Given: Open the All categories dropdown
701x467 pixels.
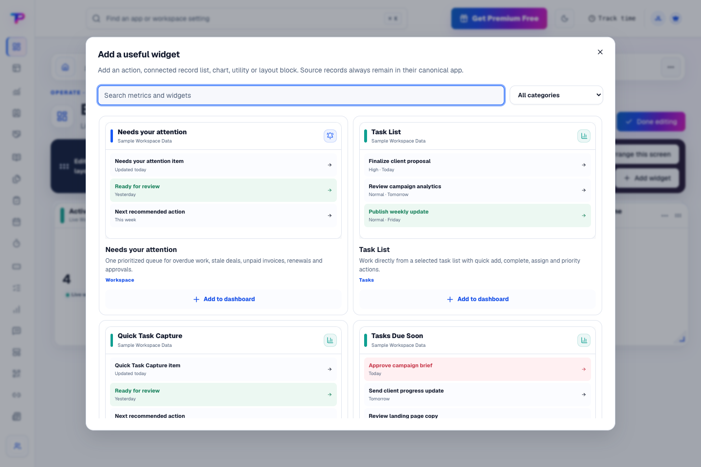Looking at the screenshot, I should point(556,95).
